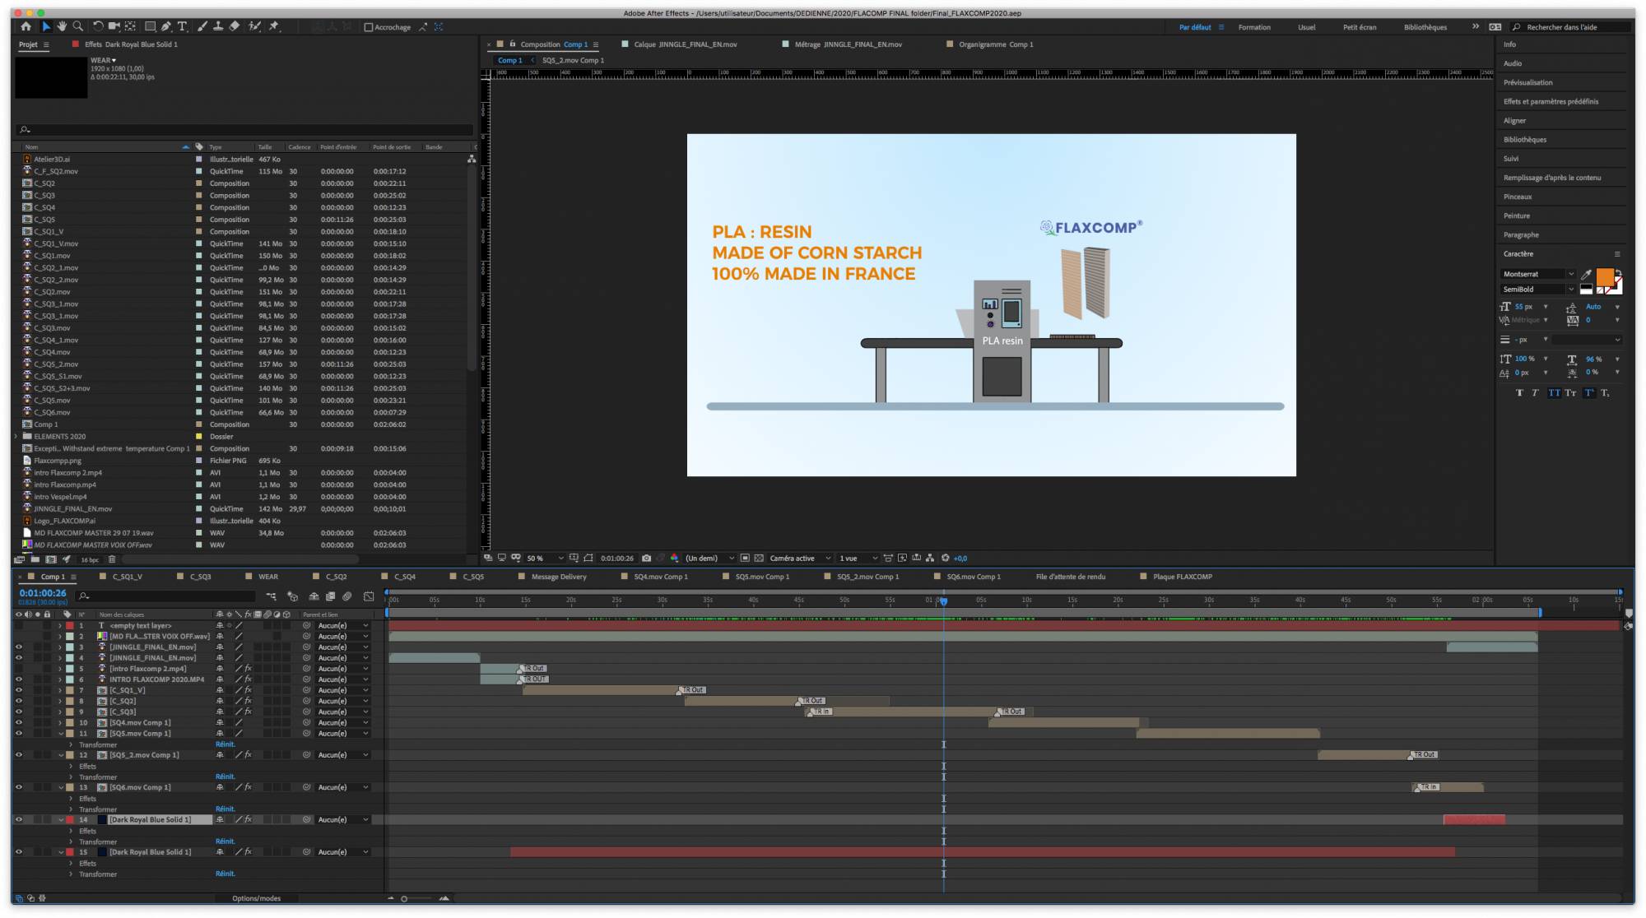Select the Type text tool
The width and height of the screenshot is (1646, 918).
[183, 26]
